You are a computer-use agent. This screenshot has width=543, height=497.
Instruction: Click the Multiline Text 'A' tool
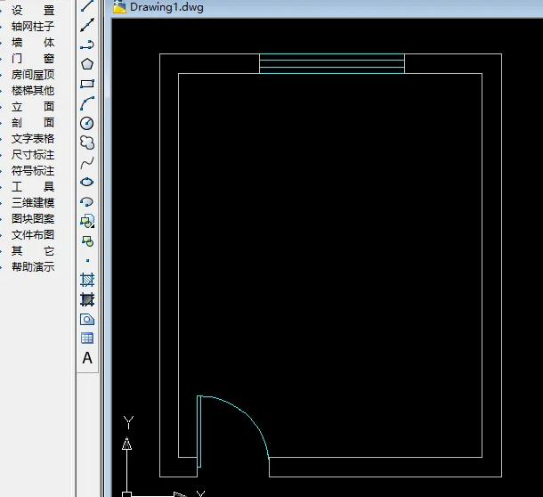click(87, 358)
